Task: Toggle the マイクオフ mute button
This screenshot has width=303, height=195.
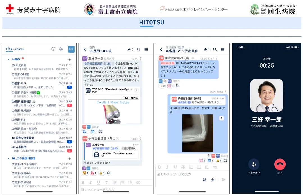Action: pos(254,164)
